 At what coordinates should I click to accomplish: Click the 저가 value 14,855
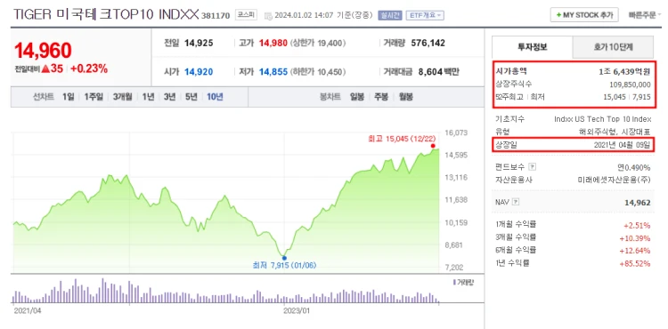tap(273, 72)
